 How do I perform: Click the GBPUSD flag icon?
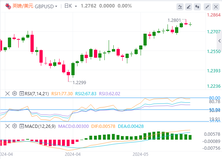coord(8,6)
